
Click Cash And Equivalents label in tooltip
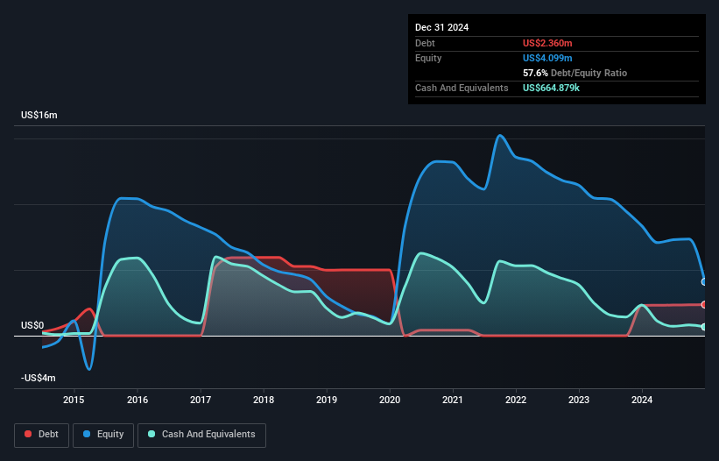click(x=462, y=88)
